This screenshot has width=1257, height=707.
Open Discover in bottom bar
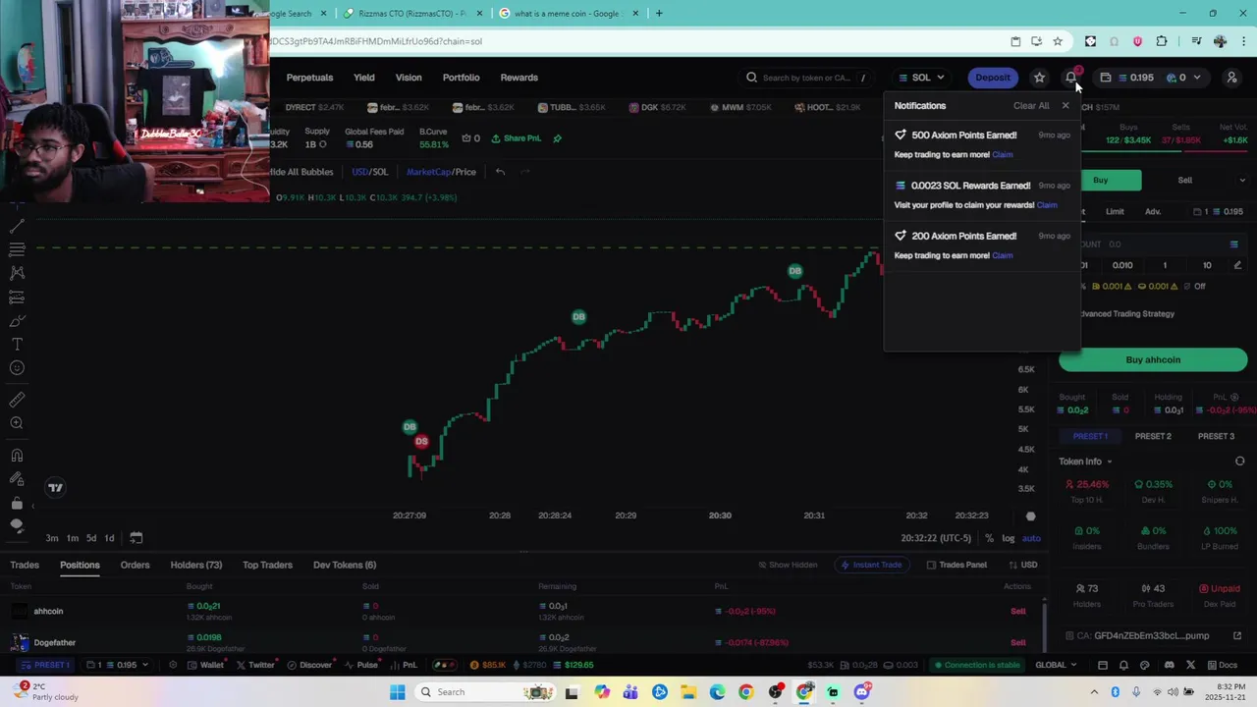309,665
